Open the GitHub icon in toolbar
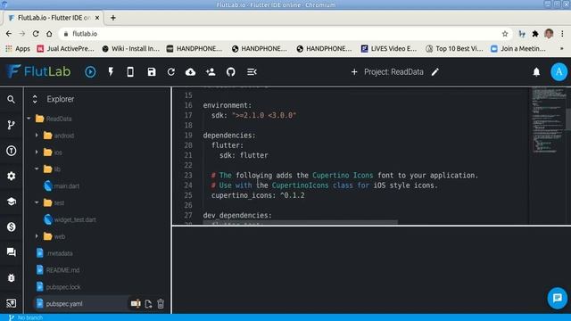Screen dimensions: 571x321 click(230, 71)
